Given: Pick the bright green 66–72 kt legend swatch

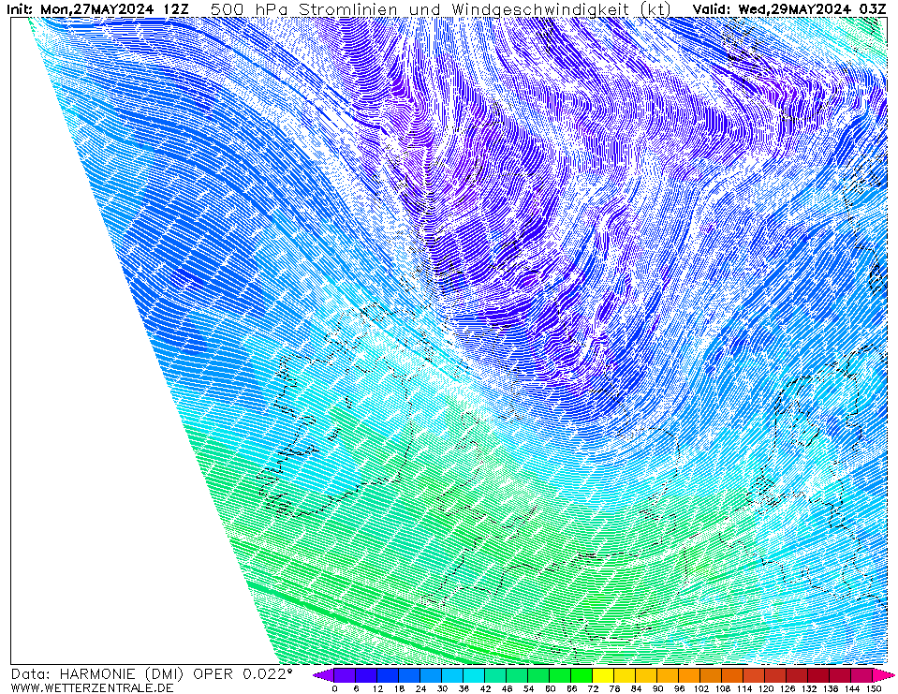Looking at the screenshot, I should click(x=581, y=675).
